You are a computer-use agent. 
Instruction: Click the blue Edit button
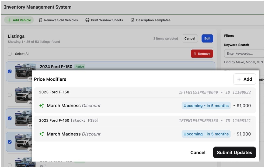[x=207, y=38]
